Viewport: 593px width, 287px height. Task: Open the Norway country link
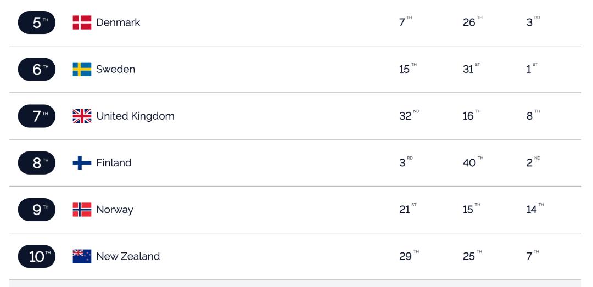click(115, 210)
